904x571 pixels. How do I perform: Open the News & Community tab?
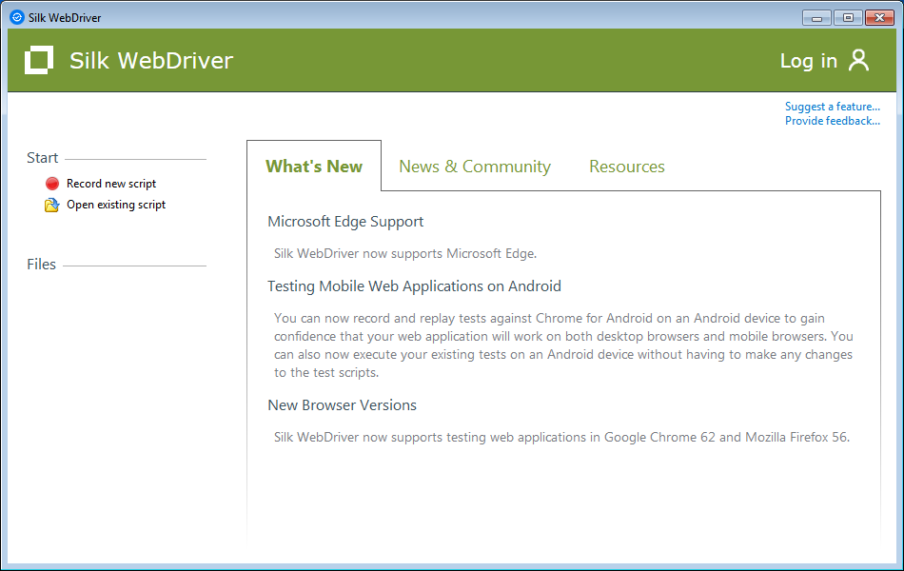tap(474, 167)
